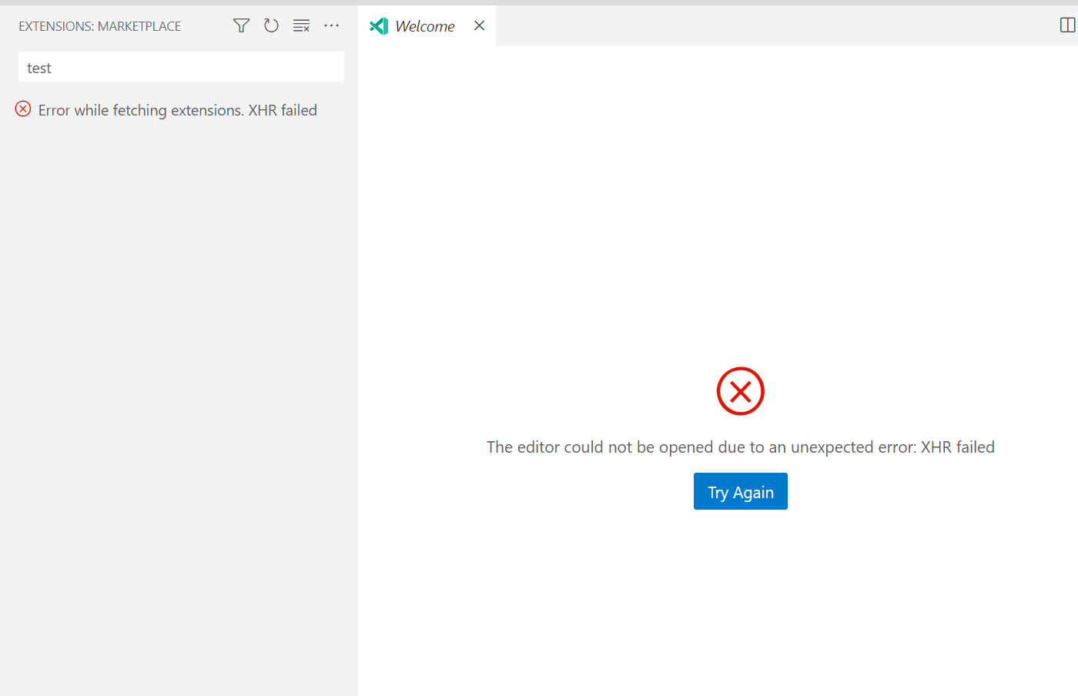
Task: Open More Actions dropdown in extensions panel
Action: [x=331, y=25]
